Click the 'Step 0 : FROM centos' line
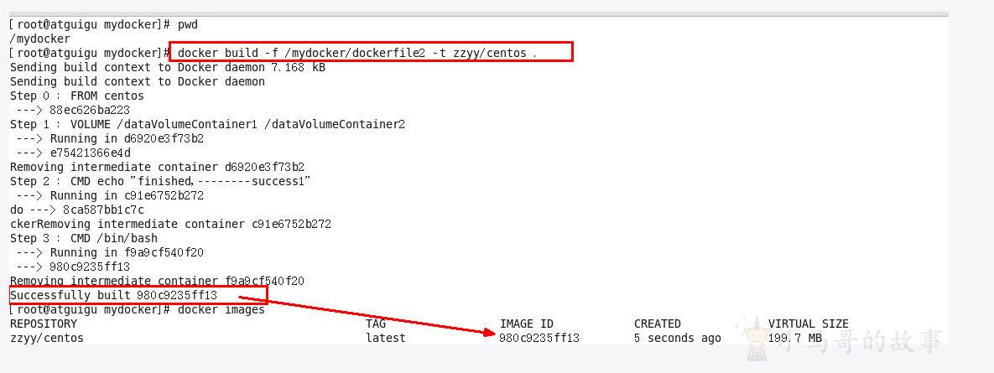994x373 pixels. (76, 96)
